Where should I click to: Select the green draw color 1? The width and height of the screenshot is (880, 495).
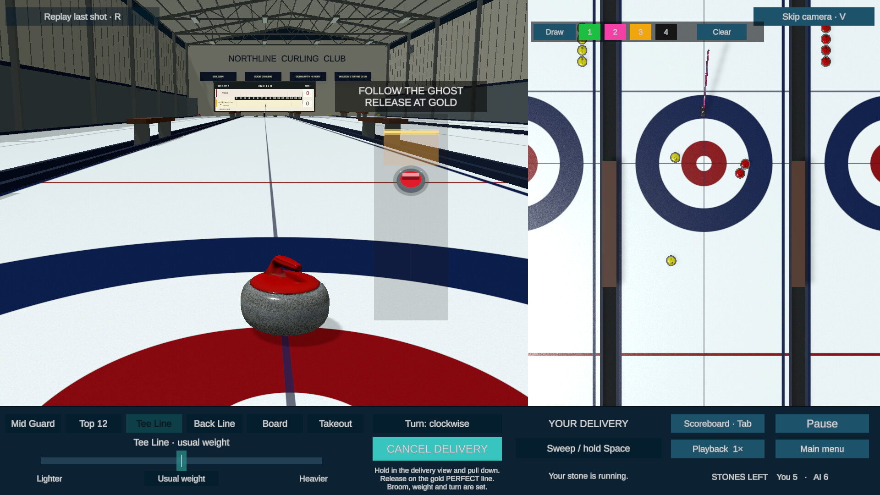coord(589,32)
